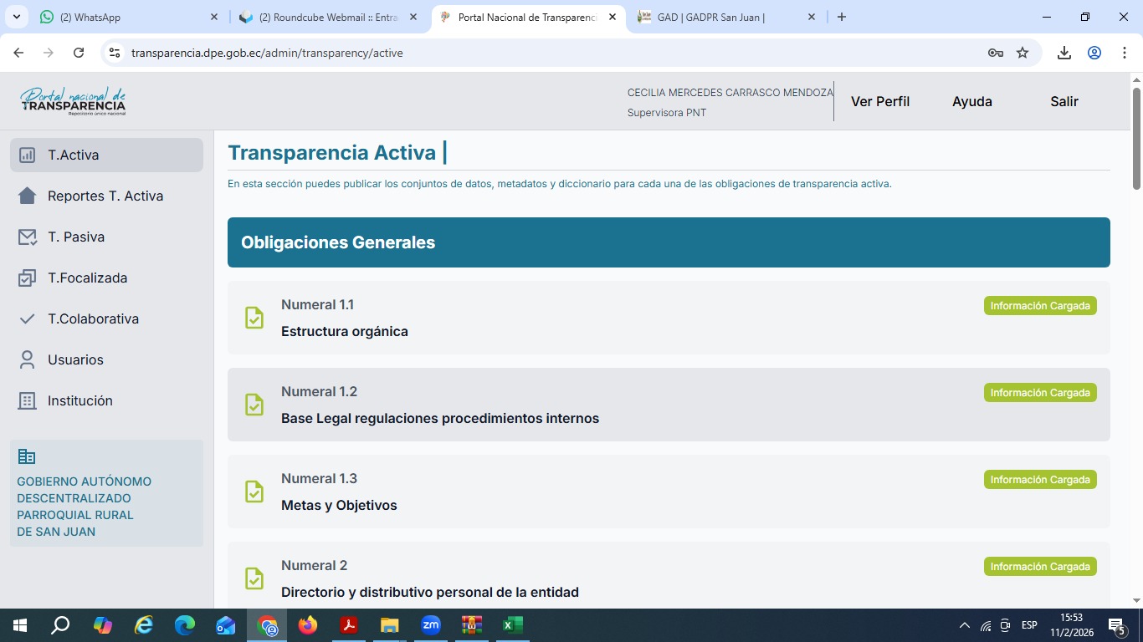Open the Chrome tab search dropdown arrow
This screenshot has width=1143, height=642.
pyautogui.click(x=17, y=17)
